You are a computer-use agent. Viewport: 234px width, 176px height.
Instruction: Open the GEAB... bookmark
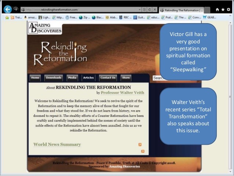point(209,18)
